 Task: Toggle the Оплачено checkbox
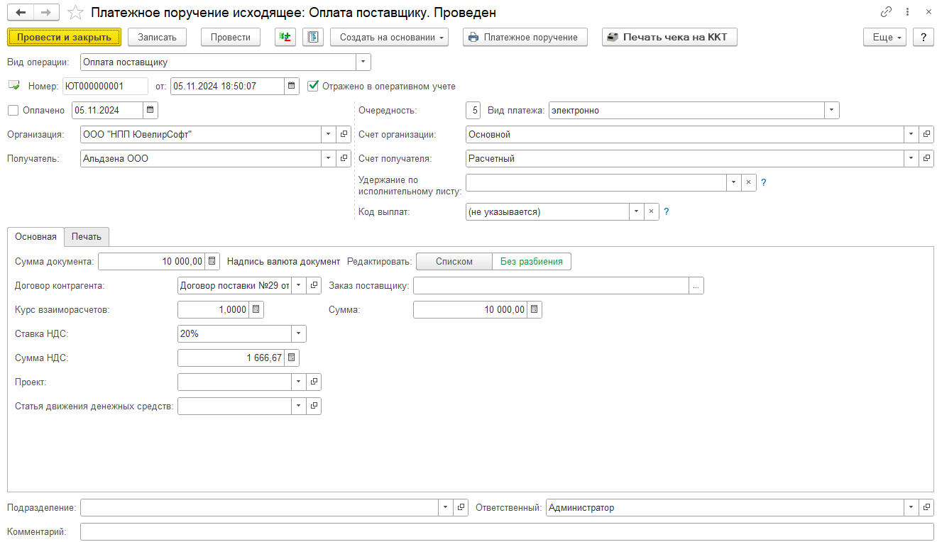click(13, 111)
